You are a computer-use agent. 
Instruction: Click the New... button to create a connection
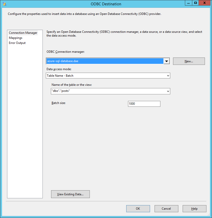(189, 61)
